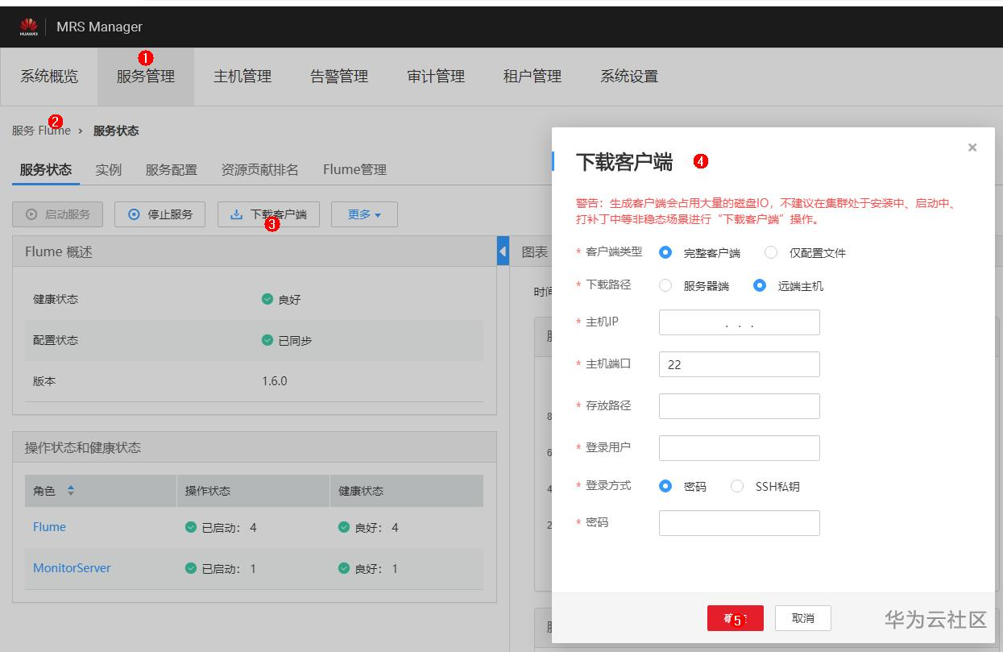Open the 租户管理 menu

tap(533, 77)
